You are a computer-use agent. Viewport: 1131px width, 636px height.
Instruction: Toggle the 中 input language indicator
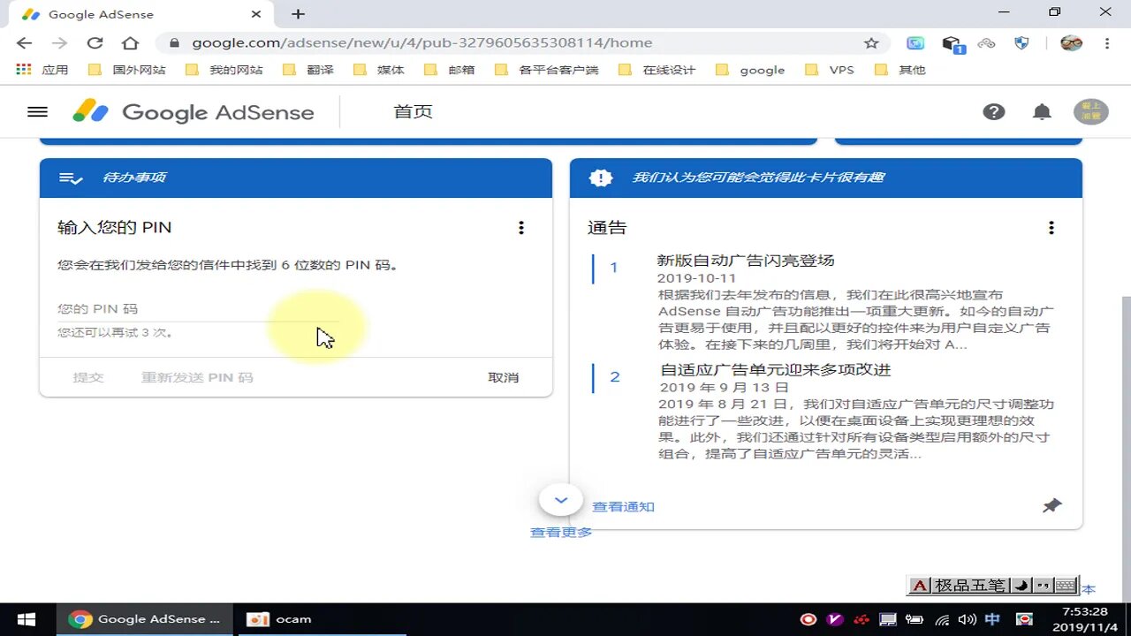click(992, 619)
